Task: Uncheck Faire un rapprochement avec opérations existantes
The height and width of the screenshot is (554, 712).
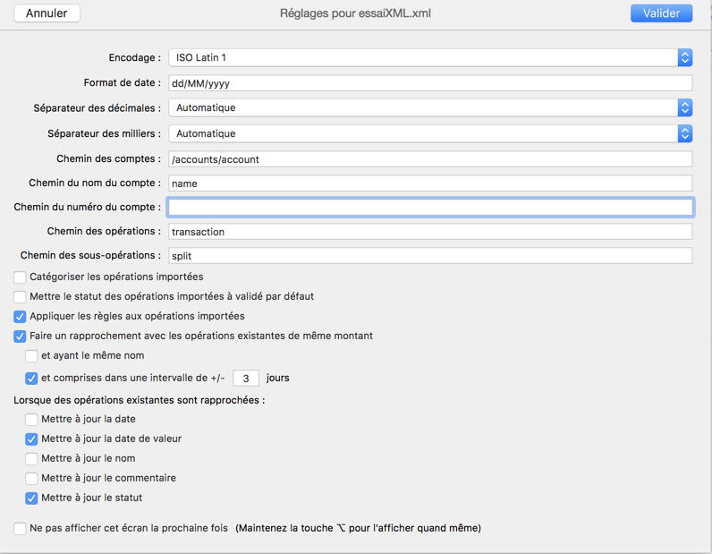Action: tap(20, 337)
